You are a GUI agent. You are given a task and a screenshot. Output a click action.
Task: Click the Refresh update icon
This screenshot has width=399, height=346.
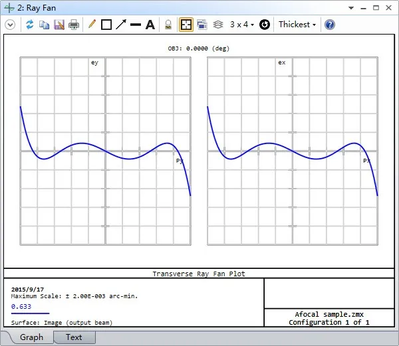tap(30, 25)
